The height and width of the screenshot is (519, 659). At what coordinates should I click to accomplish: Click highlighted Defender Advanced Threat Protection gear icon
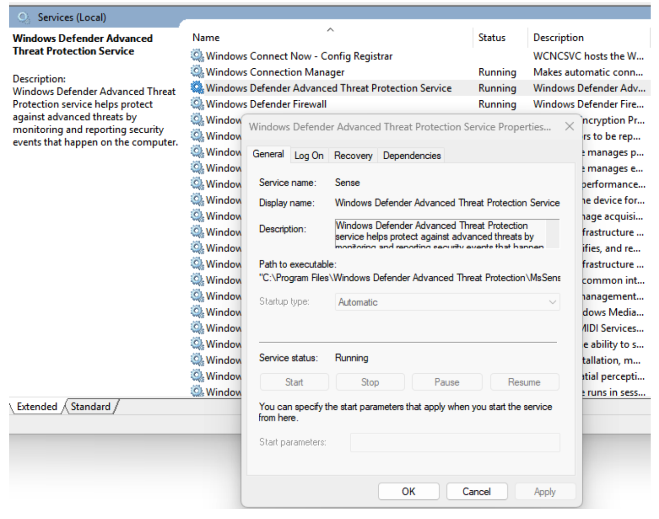pyautogui.click(x=197, y=88)
